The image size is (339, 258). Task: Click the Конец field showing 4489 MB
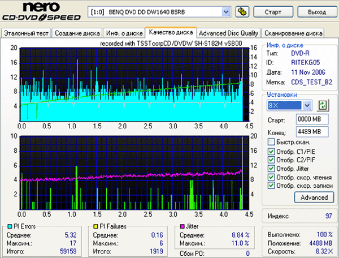(308, 131)
